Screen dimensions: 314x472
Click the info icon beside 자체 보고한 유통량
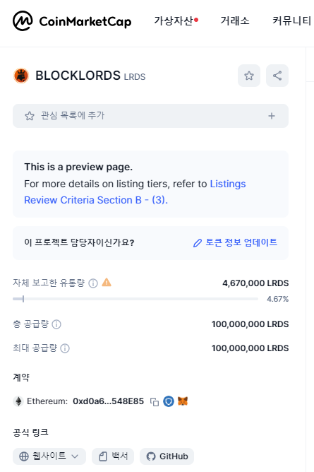pos(93,283)
